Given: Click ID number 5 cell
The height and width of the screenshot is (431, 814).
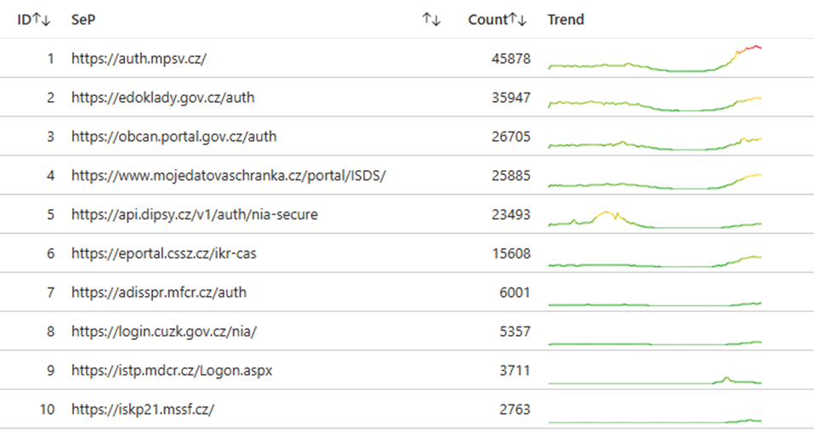Looking at the screenshot, I should point(50,214).
